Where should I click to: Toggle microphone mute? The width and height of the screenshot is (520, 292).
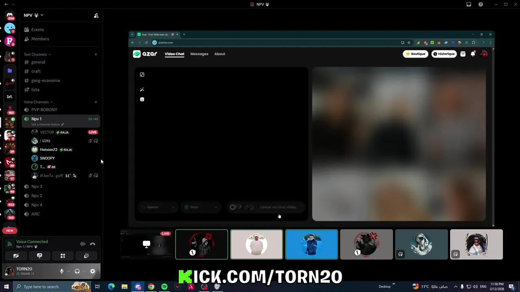click(62, 271)
